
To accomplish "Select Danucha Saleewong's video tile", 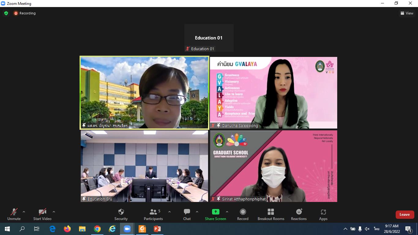I will coord(274,93).
